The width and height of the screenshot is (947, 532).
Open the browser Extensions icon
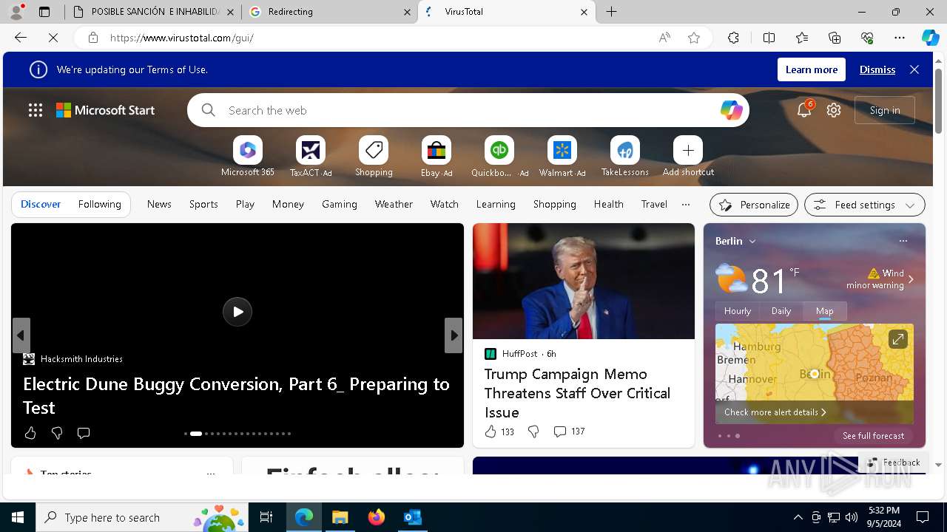pos(733,38)
